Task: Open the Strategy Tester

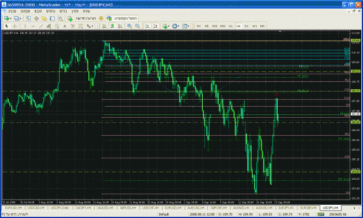Action: [x=60, y=19]
